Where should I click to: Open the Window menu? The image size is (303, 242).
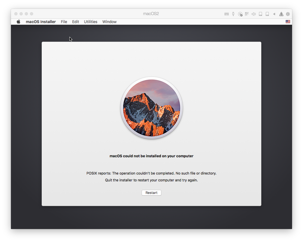pyautogui.click(x=109, y=22)
